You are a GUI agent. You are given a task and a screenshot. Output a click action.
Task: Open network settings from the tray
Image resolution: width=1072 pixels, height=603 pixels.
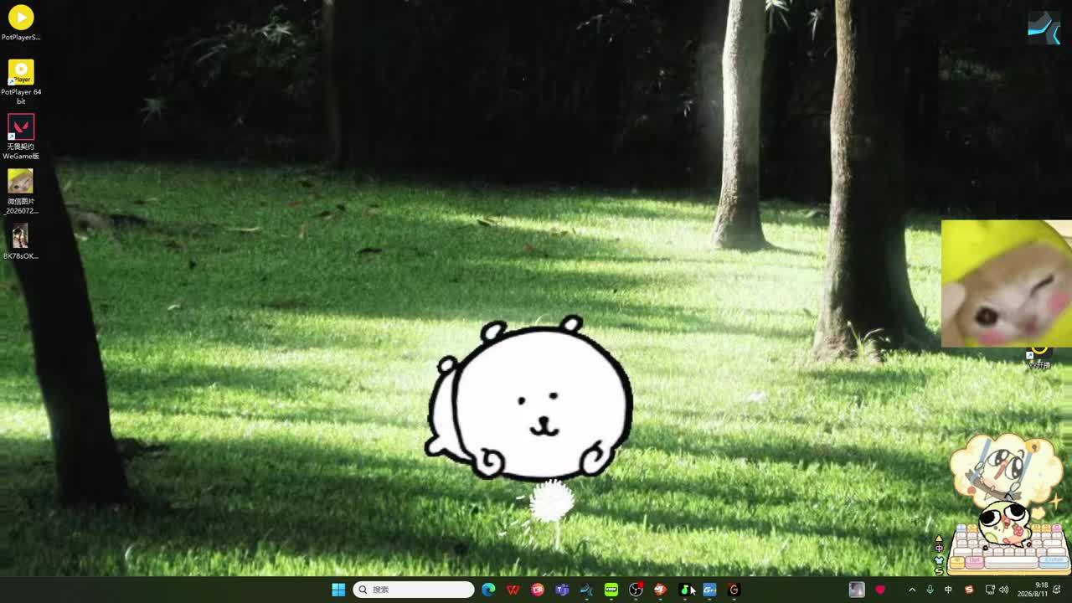990,590
